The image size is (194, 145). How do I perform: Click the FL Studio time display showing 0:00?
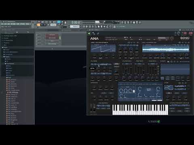point(76,23)
